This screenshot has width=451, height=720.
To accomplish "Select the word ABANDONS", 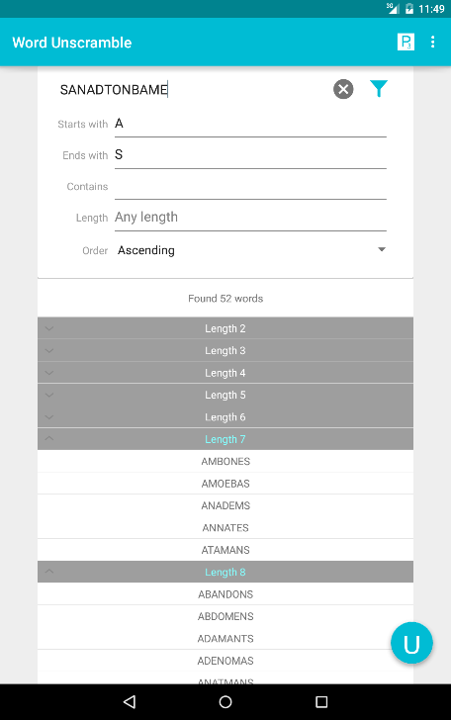I will [225, 594].
